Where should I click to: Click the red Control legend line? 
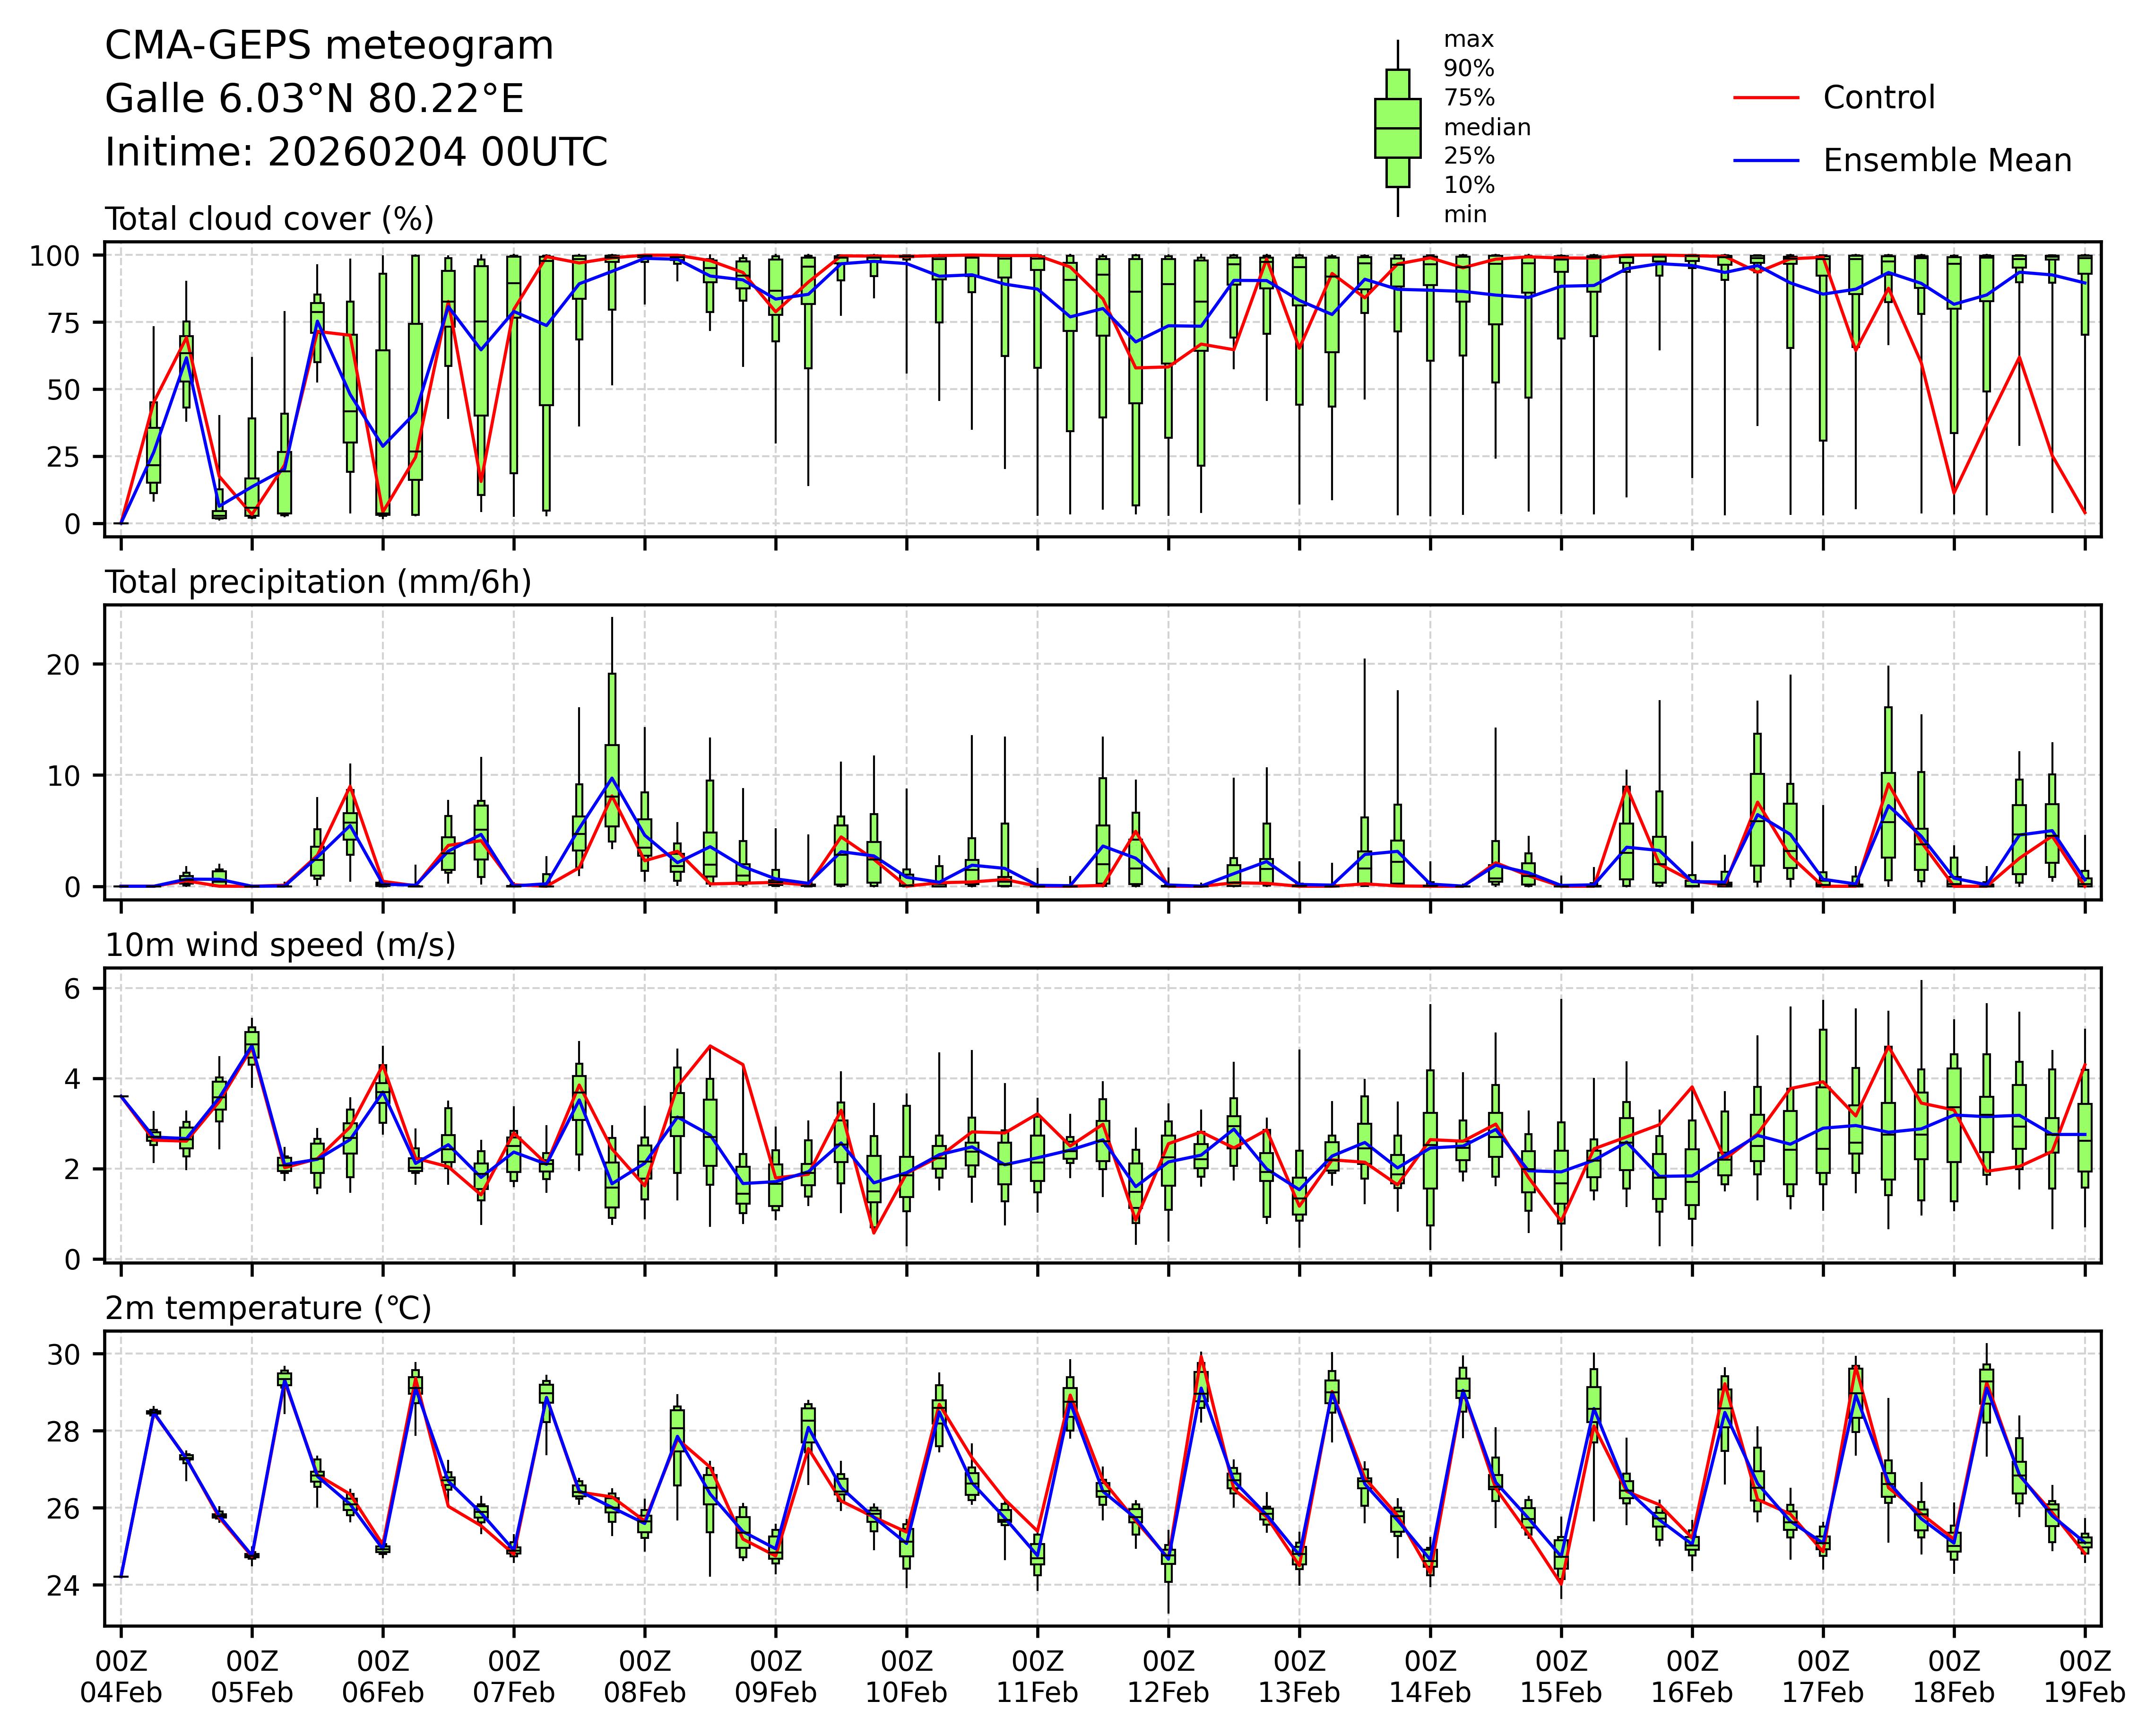click(x=1766, y=98)
